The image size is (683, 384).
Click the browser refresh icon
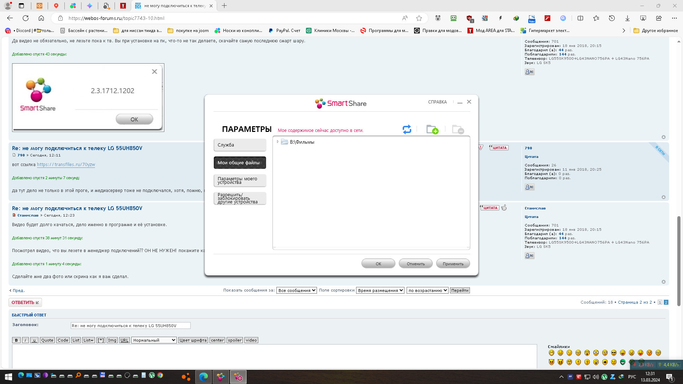pos(26,18)
